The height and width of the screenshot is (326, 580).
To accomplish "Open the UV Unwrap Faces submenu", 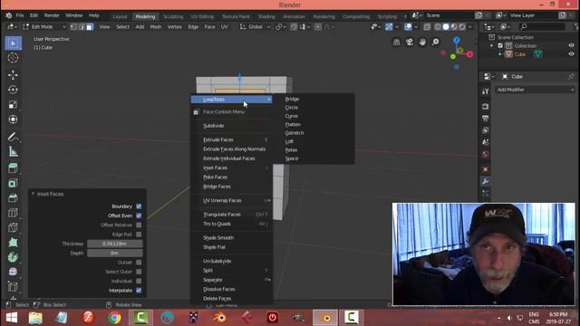I will pos(232,200).
